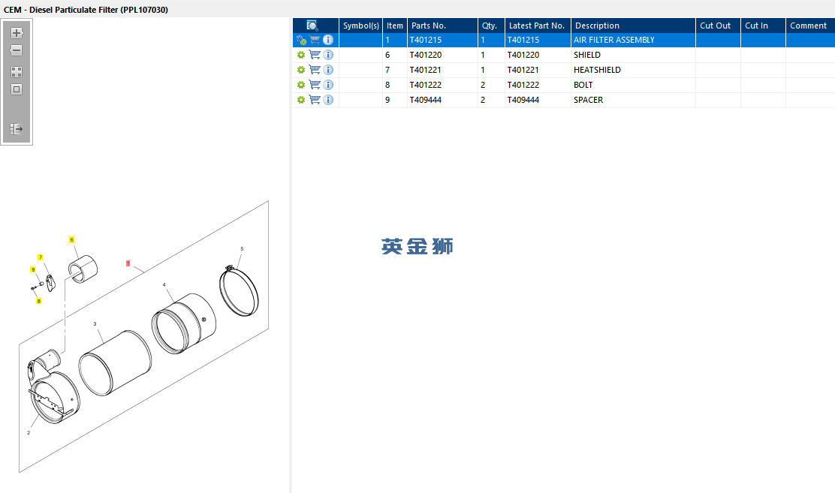Click gears icon on AIR FILTER ASSEMBLY row
835x493 pixels.
(x=301, y=40)
